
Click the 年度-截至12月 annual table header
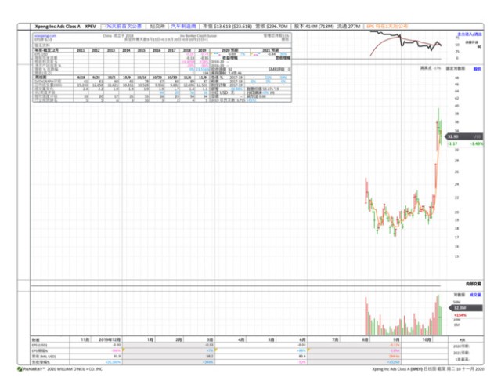(x=47, y=50)
